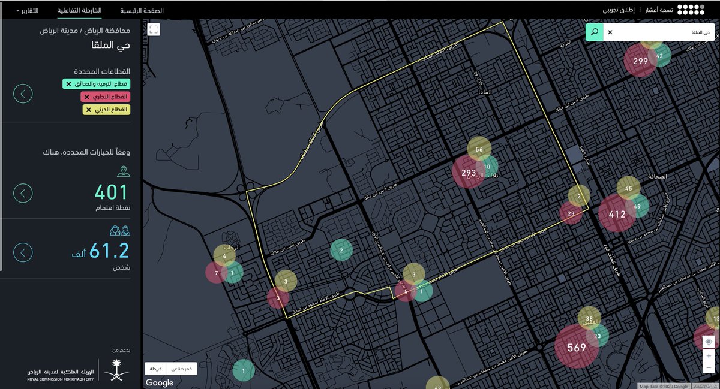Select the red 412 cluster marker
This screenshot has width=720, height=389.
point(617,213)
